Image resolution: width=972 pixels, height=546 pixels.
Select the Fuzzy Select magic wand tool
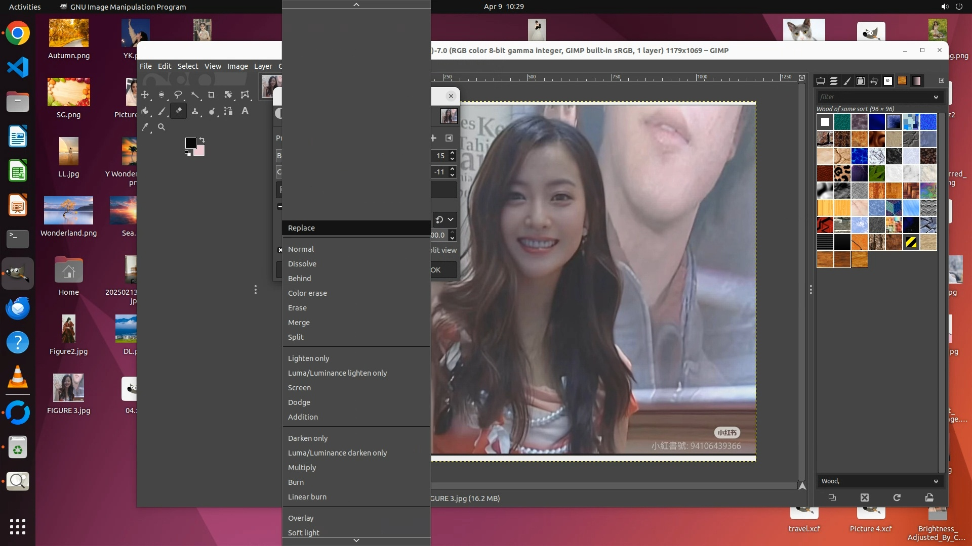[195, 95]
